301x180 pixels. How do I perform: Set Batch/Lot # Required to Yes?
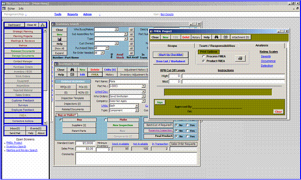[187, 125]
